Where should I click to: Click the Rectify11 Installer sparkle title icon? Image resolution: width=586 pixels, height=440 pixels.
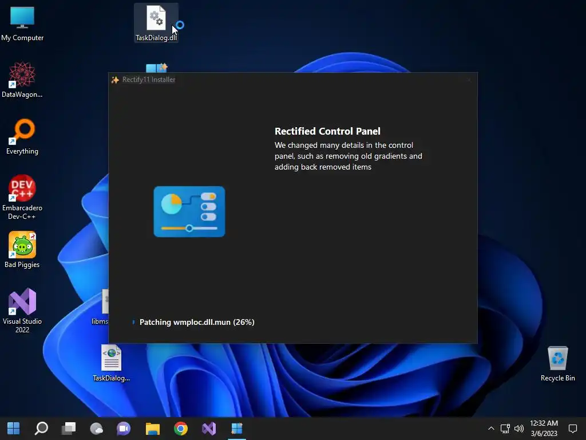tap(115, 80)
